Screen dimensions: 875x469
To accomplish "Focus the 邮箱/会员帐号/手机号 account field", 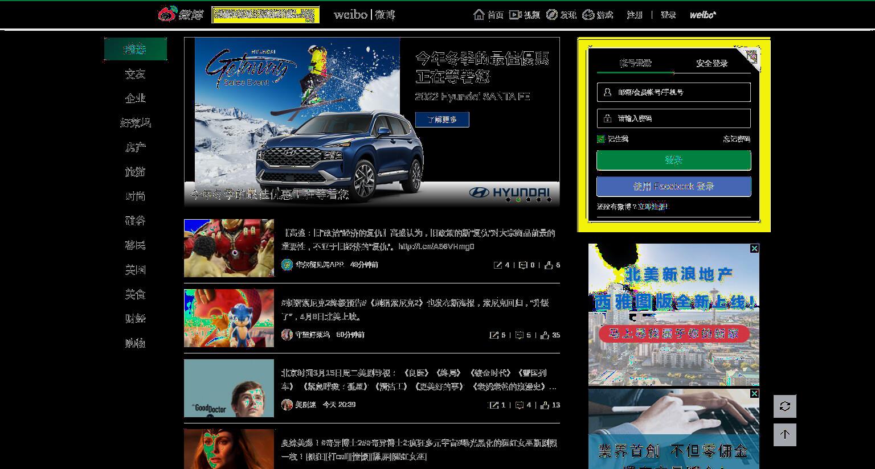I will (674, 92).
